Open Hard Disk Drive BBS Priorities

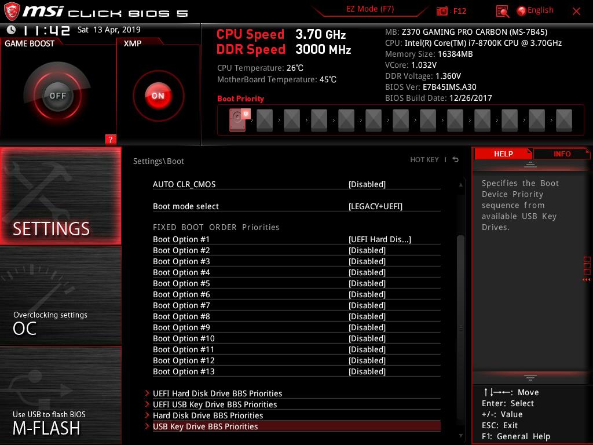coord(208,415)
